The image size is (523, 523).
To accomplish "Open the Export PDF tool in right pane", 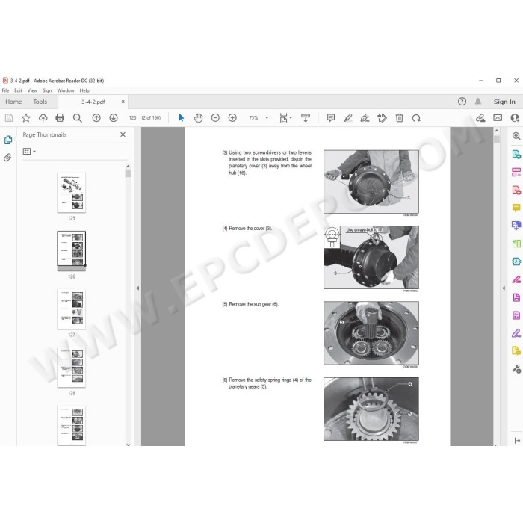I will 516,155.
